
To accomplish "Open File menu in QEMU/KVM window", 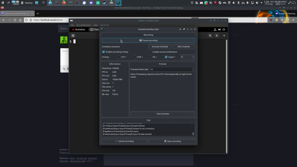I will tap(72, 25).
